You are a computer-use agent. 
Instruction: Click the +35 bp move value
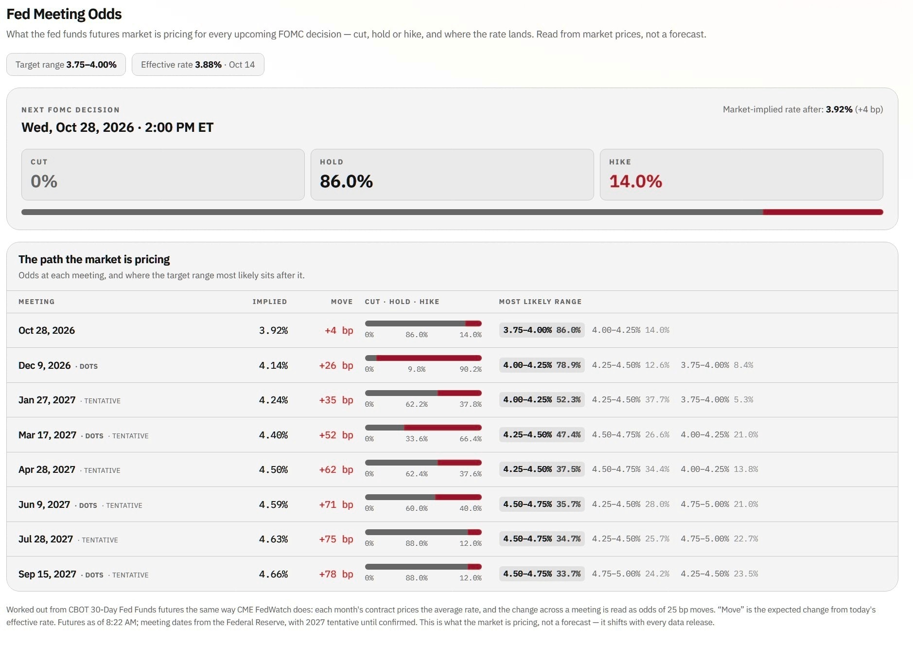coord(336,400)
